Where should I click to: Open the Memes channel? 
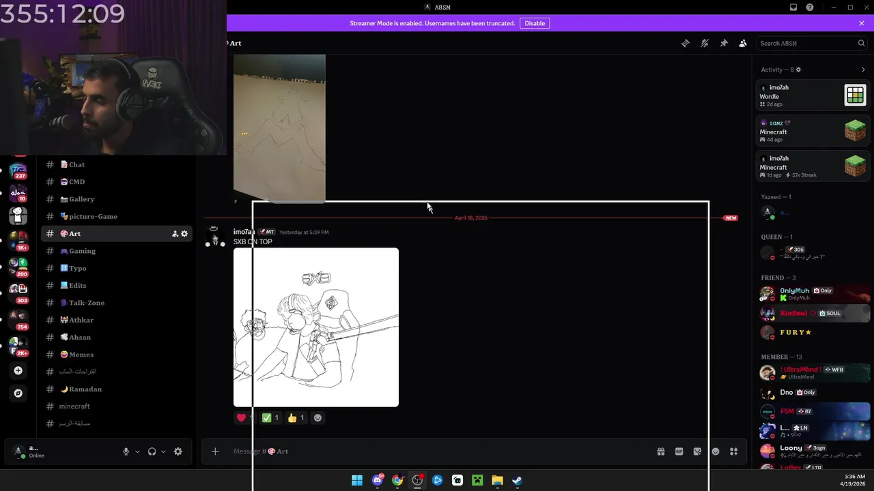click(116, 355)
